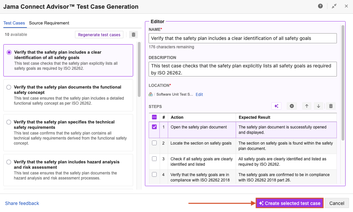Click Share feedback link
Image resolution: width=353 pixels, height=212 pixels.
[22, 203]
